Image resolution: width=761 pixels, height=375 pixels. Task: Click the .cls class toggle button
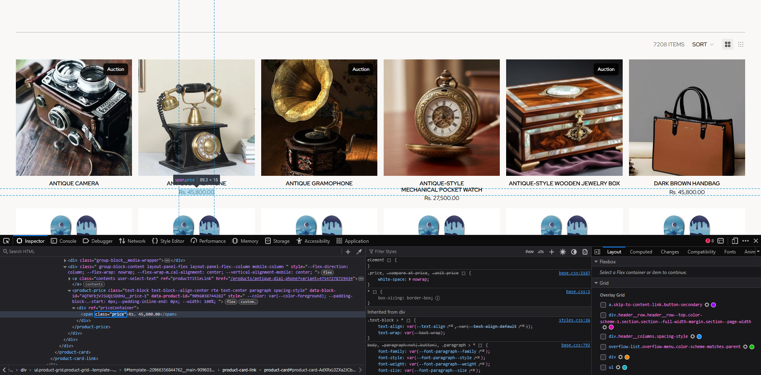(541, 252)
